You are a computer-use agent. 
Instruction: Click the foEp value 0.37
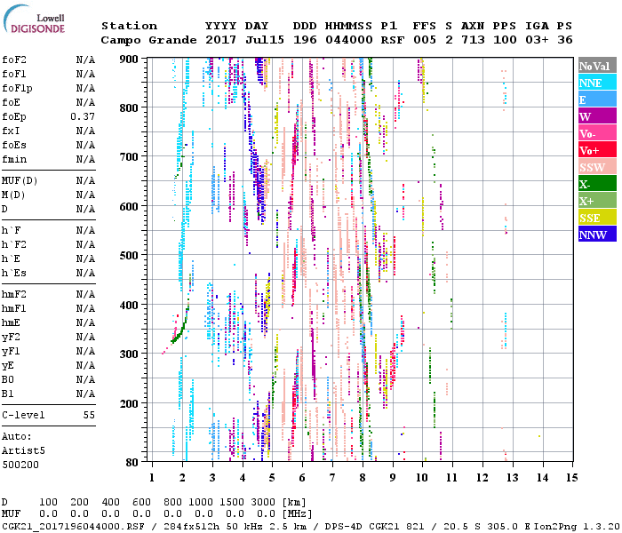coord(84,116)
